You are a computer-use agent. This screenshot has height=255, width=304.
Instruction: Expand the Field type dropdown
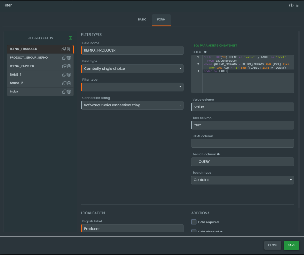point(132,69)
